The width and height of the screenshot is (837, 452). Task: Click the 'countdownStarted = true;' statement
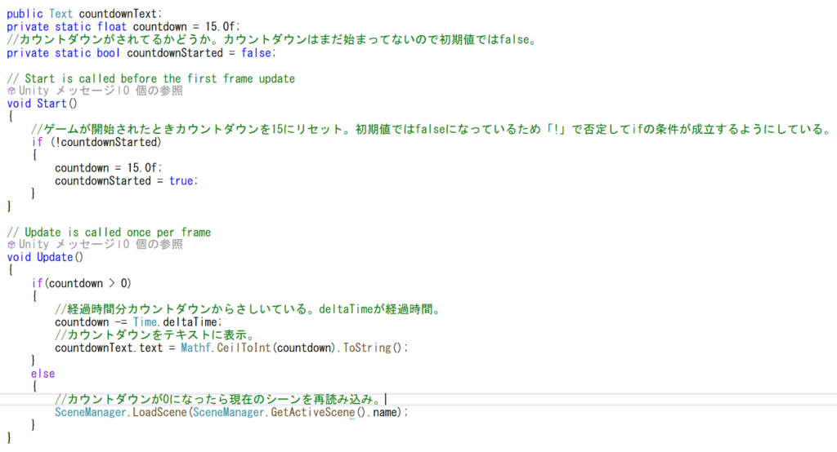pyautogui.click(x=126, y=180)
